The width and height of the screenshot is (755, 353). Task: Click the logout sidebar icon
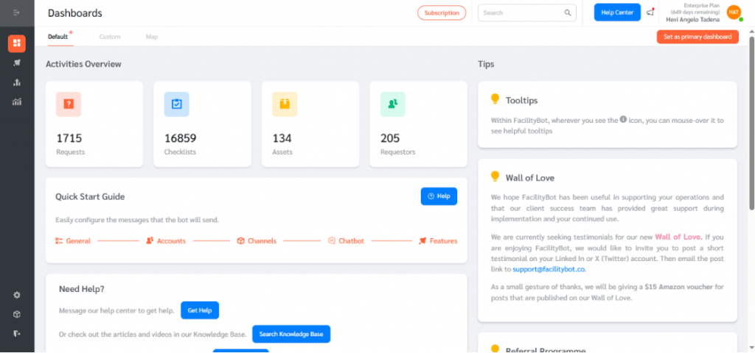(x=17, y=333)
